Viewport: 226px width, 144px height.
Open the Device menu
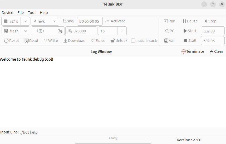point(7,13)
